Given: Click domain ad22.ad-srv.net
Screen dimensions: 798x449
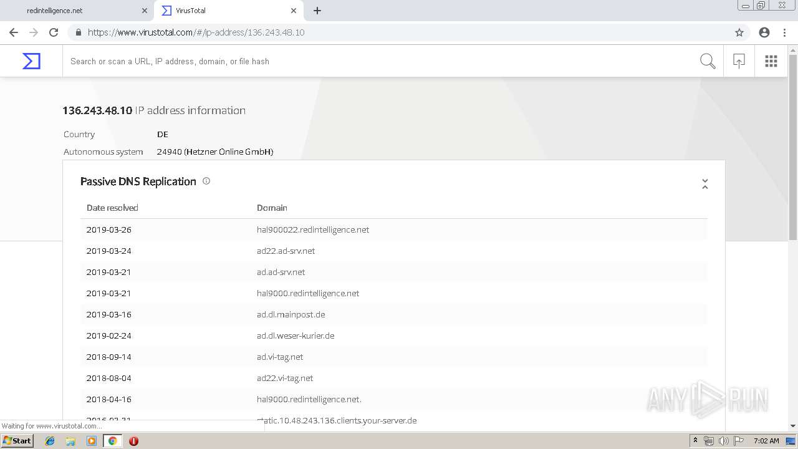Looking at the screenshot, I should click(x=286, y=251).
